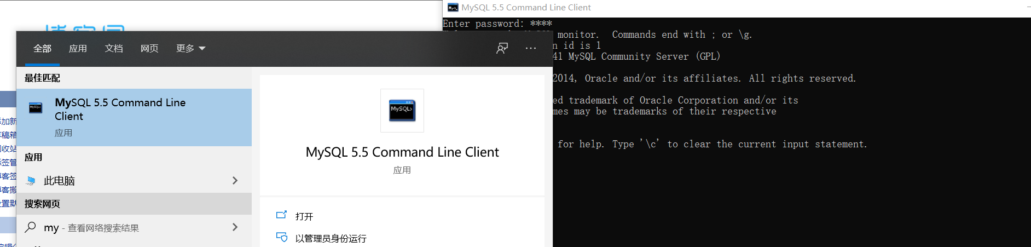The image size is (1031, 247).
Task: Switch to the 网页 search tab
Action: [x=149, y=48]
